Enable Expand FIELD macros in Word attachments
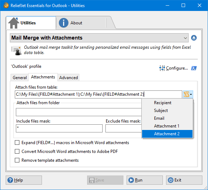Viewport: 208px width, 190px height. pos(17,143)
